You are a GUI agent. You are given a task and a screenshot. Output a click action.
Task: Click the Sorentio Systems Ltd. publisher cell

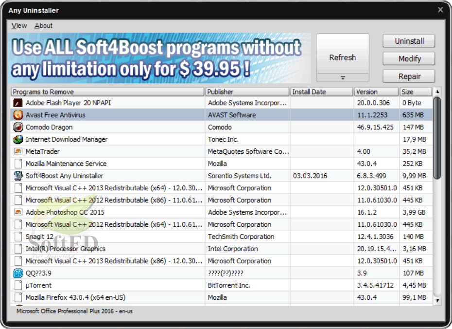tap(247, 176)
